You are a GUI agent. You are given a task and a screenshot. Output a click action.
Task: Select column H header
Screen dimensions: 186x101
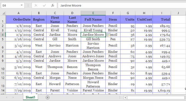tap(144, 13)
